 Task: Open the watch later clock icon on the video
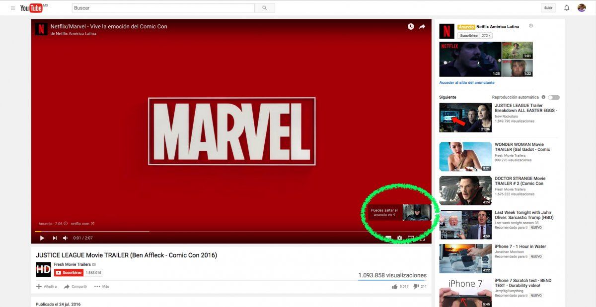(410, 26)
